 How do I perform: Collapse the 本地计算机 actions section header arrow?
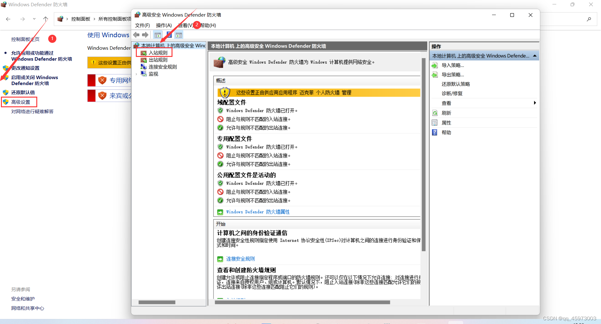tap(535, 56)
